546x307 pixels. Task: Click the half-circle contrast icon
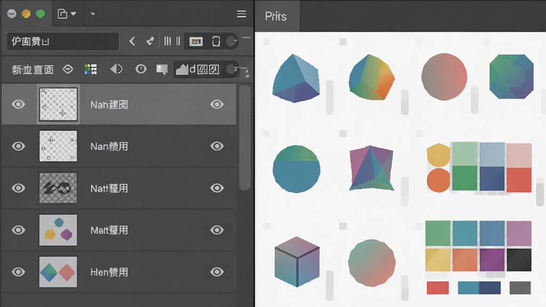116,69
